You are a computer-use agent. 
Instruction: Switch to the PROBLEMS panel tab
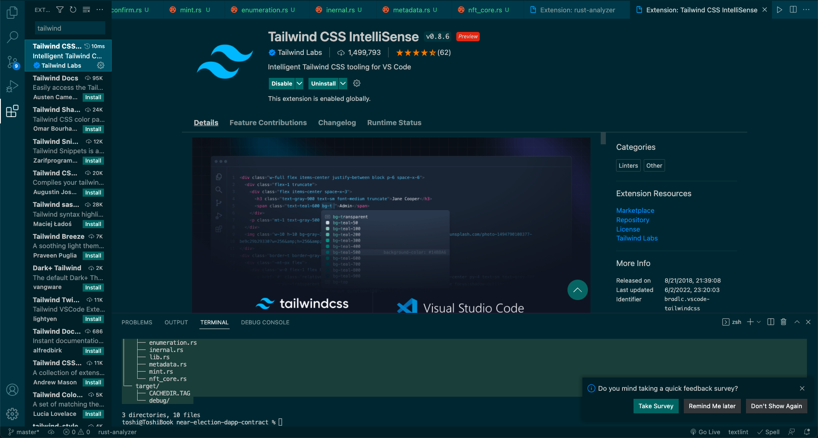137,322
